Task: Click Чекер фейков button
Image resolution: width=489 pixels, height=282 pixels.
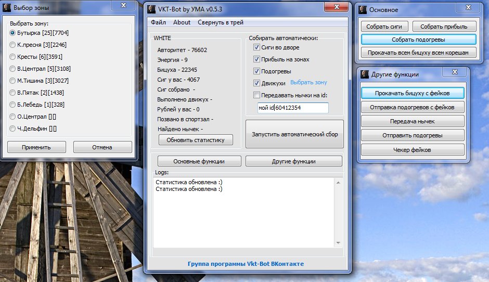Action: pos(413,150)
